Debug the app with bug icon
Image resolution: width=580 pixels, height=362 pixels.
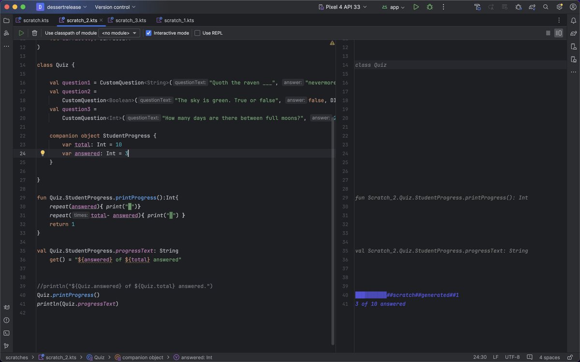click(x=429, y=7)
